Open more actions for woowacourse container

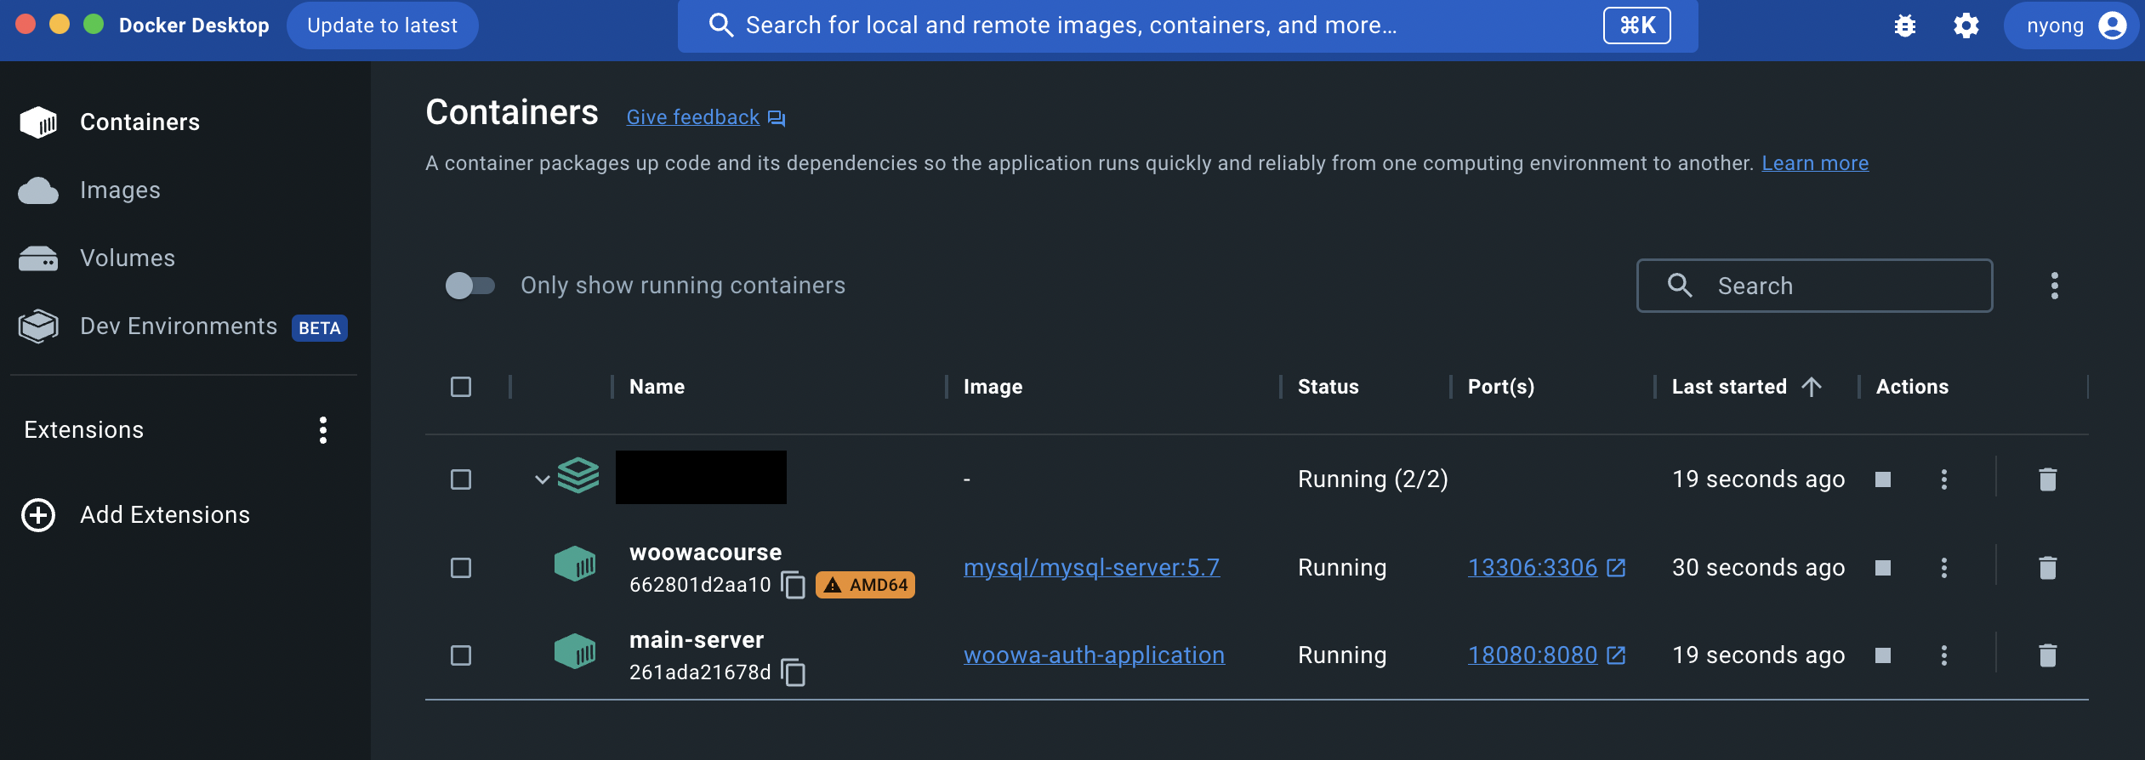point(1944,568)
